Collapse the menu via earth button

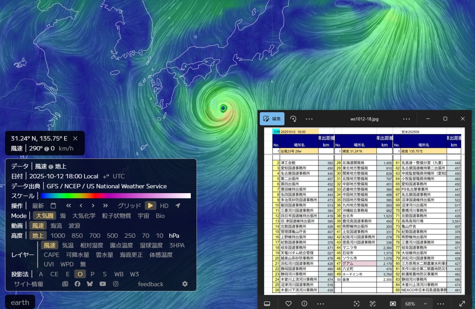click(x=20, y=302)
